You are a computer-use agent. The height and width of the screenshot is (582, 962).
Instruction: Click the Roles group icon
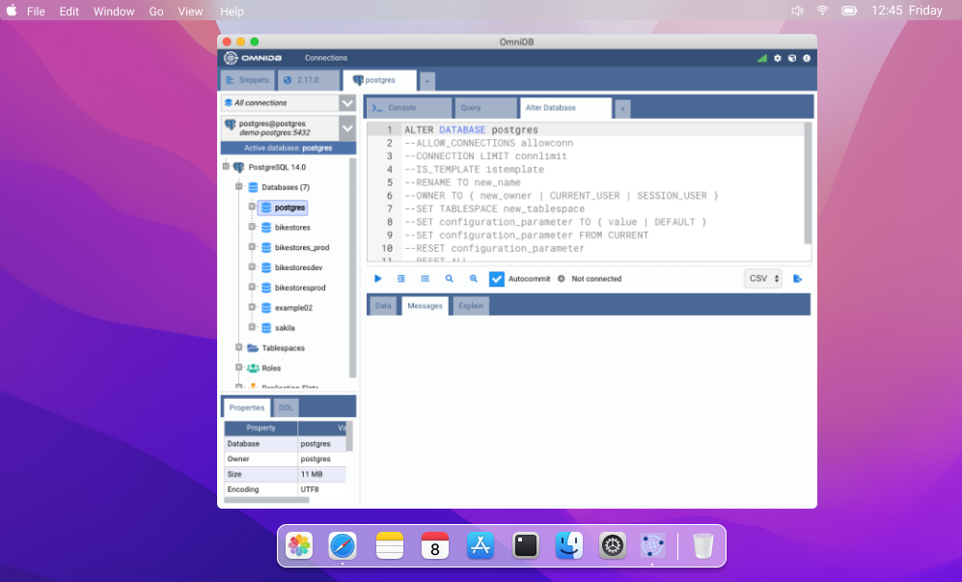pos(253,369)
